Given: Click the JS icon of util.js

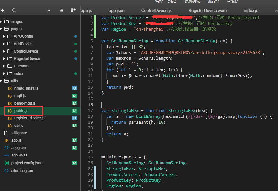Looking at the screenshot, I should tap(10, 126).
